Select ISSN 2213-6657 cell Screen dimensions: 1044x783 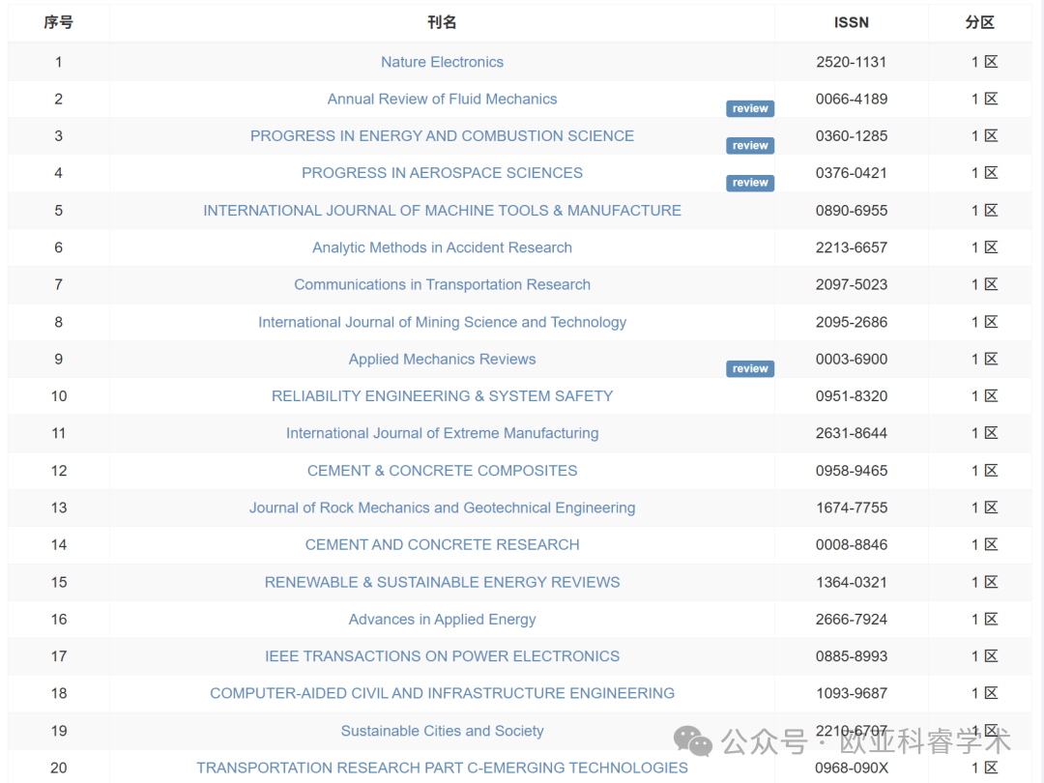852,247
